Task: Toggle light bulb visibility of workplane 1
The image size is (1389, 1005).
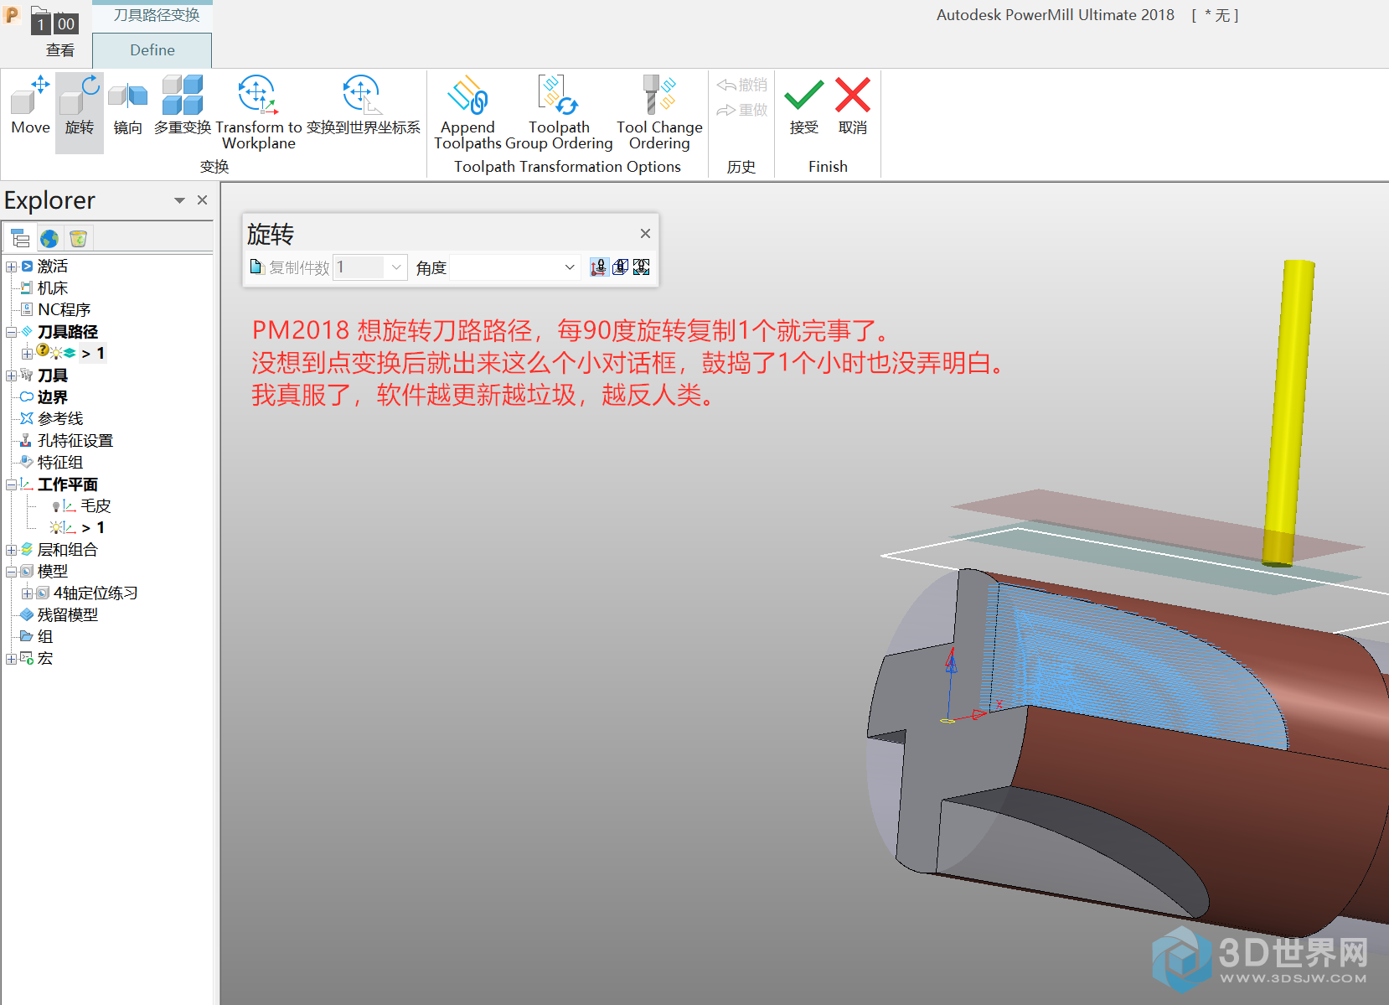Action: (x=56, y=527)
